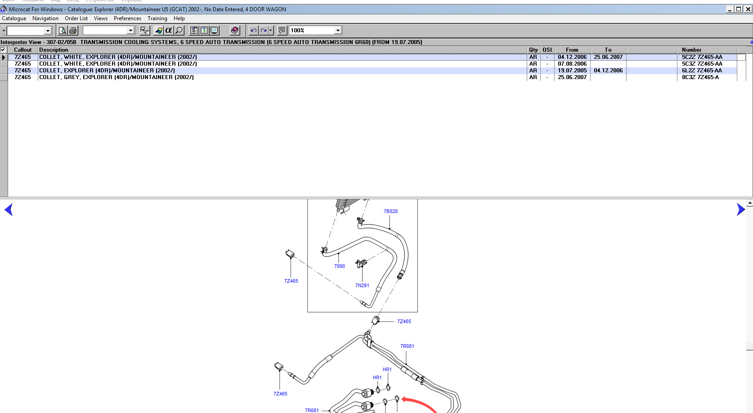Click the undo back arrow icon
Screen dimensions: 753x413
click(x=254, y=31)
